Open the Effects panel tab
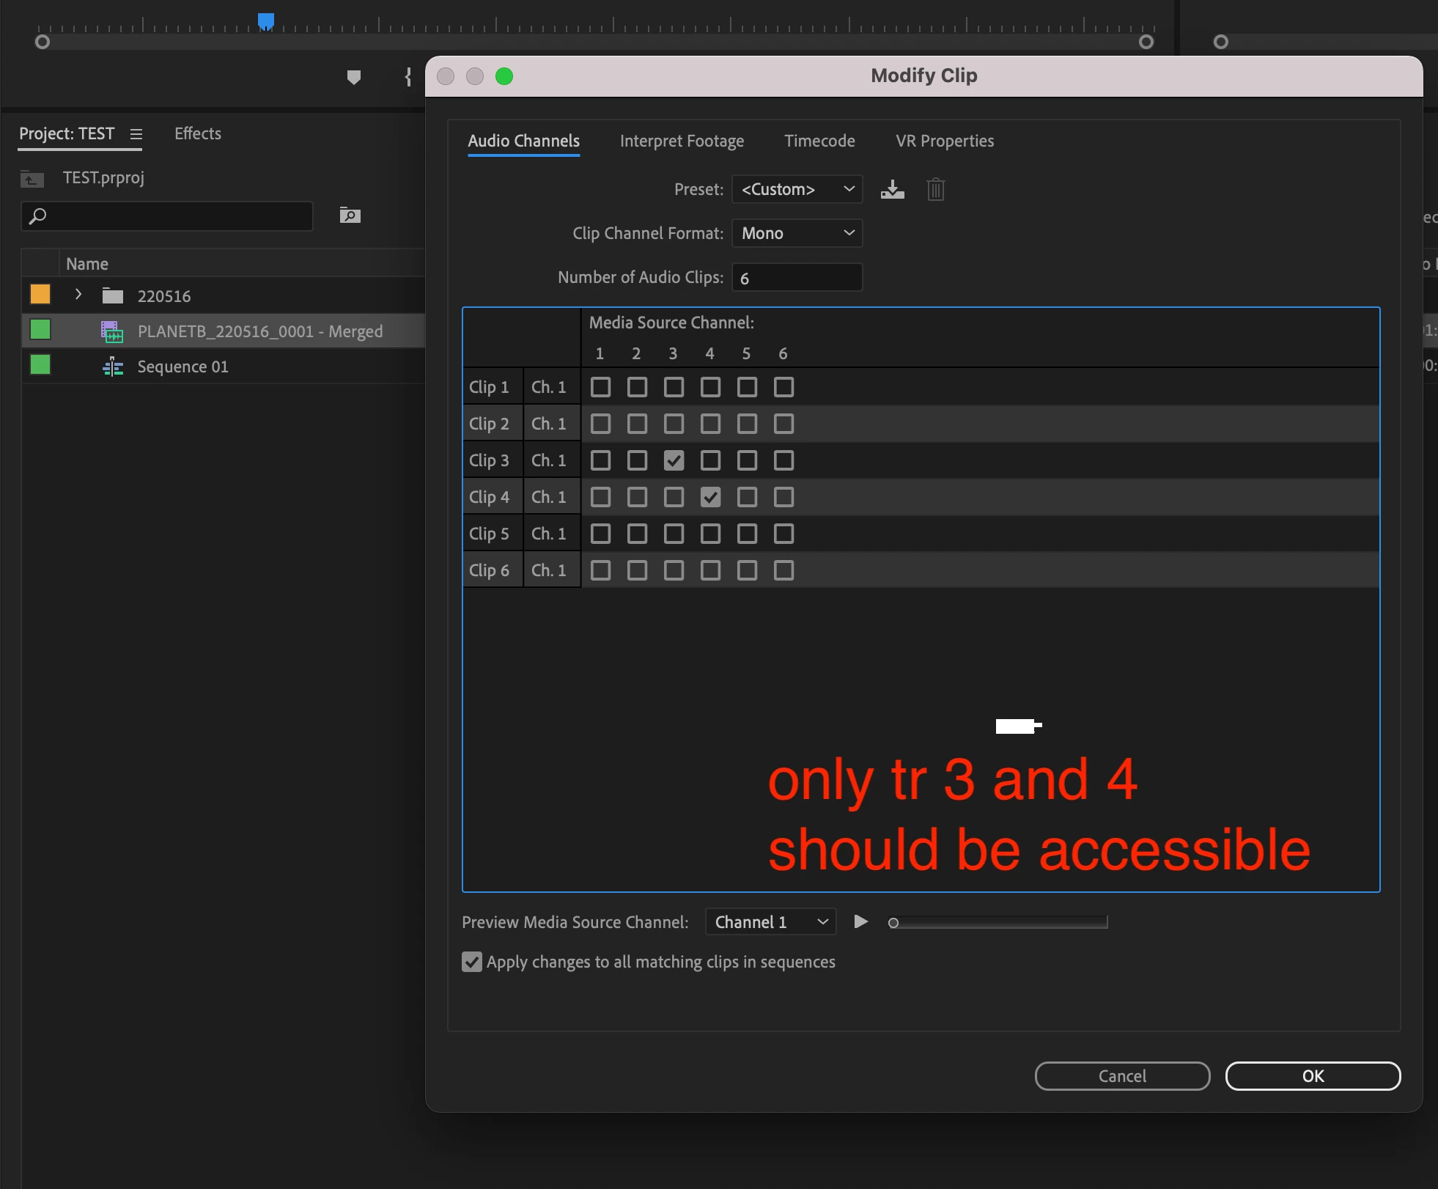Screen dimensions: 1438x1189 (198, 133)
